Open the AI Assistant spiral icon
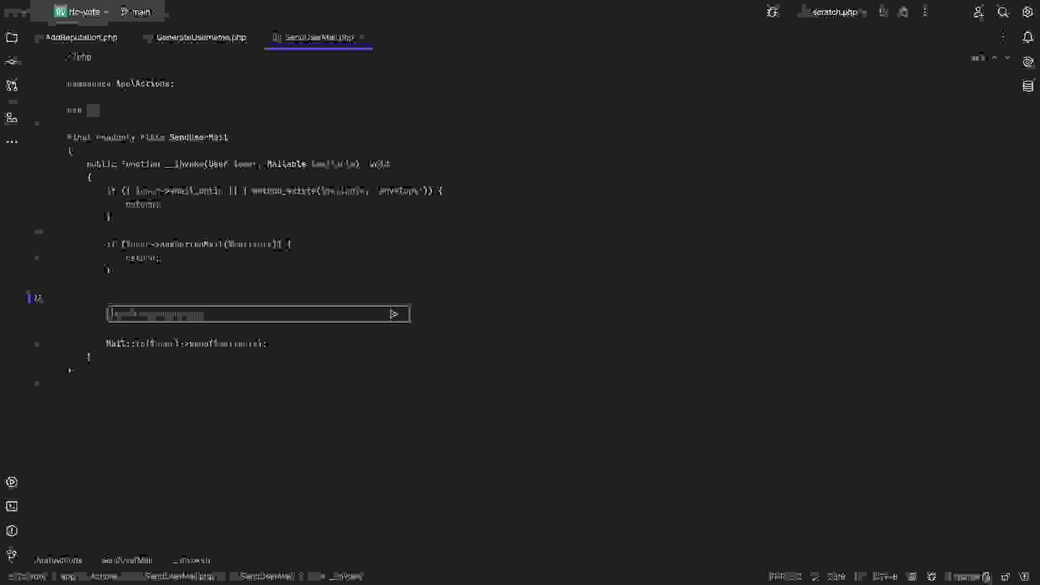 [x=1028, y=62]
